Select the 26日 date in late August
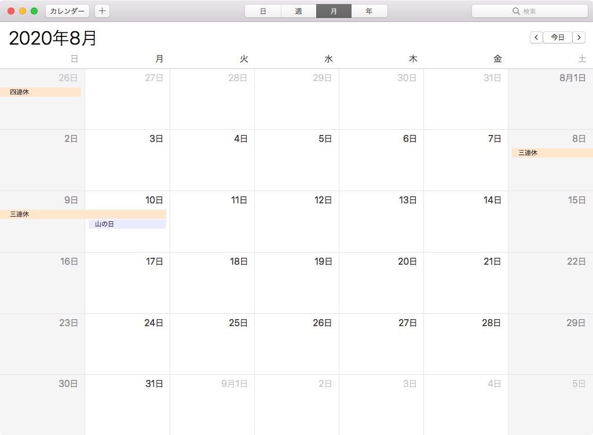This screenshot has width=593, height=435. coord(297,344)
